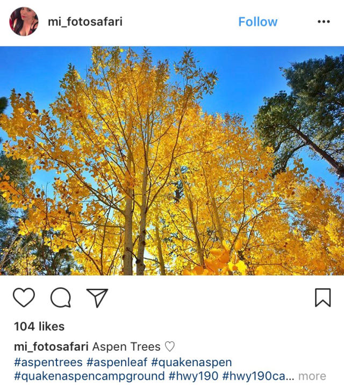The width and height of the screenshot is (344, 385).
Task: Open the three-dot options menu
Action: (x=324, y=22)
